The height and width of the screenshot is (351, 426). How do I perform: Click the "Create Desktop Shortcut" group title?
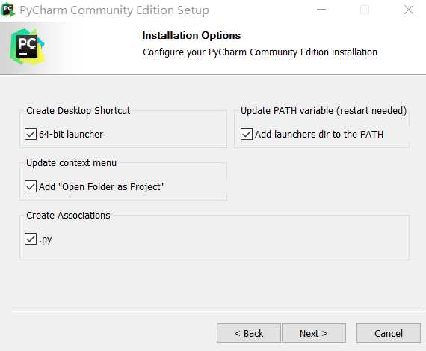click(78, 111)
